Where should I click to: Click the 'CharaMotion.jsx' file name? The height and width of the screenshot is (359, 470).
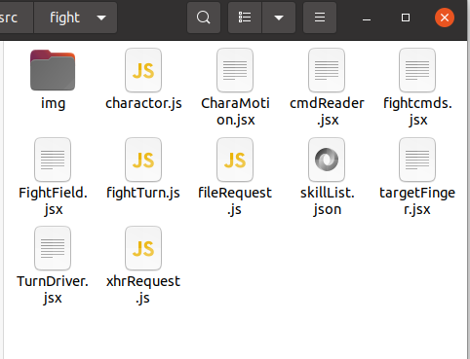[x=235, y=112]
